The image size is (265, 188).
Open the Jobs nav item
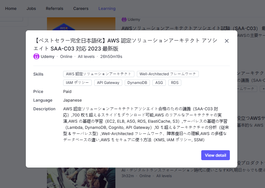[x=31, y=9]
